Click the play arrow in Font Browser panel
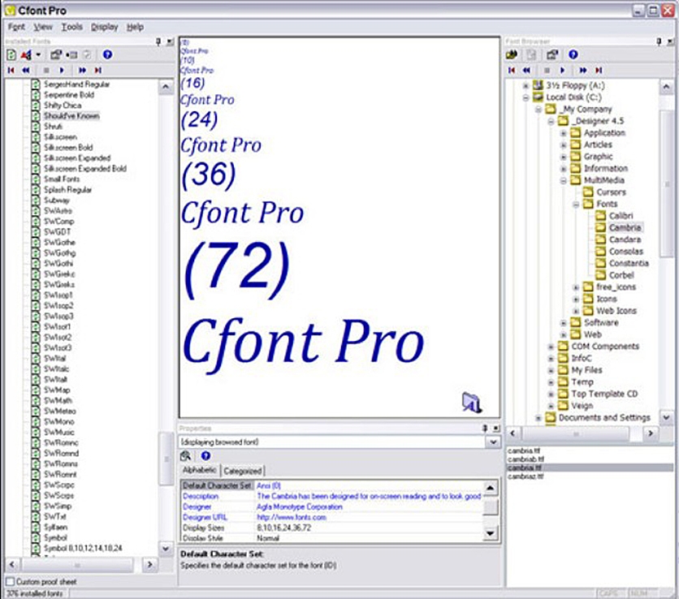This screenshot has width=679, height=599. [x=563, y=70]
